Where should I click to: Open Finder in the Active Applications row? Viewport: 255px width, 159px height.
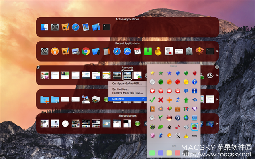[44, 27]
